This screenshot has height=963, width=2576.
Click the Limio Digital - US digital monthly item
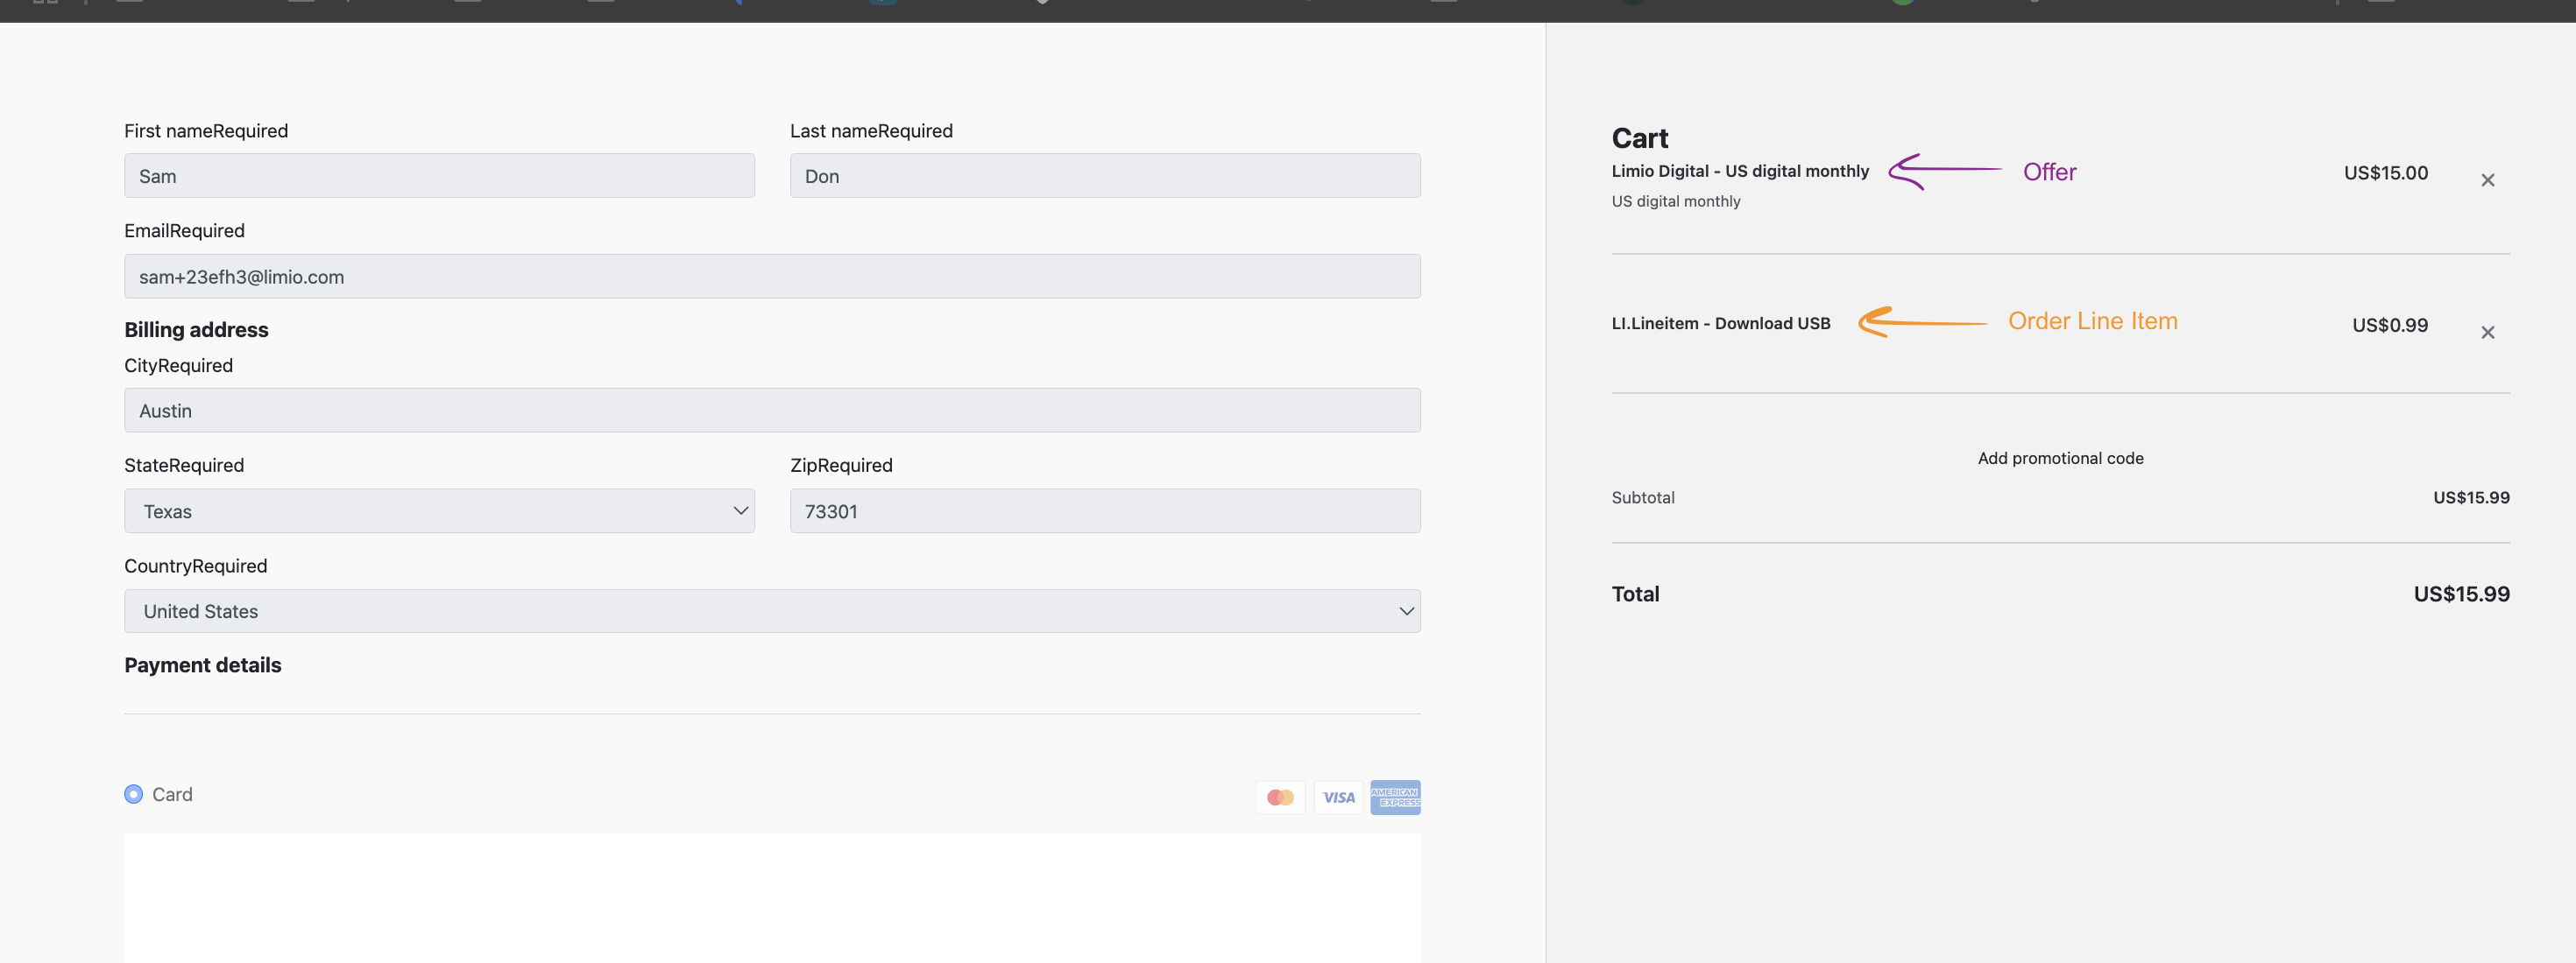[x=1739, y=171]
